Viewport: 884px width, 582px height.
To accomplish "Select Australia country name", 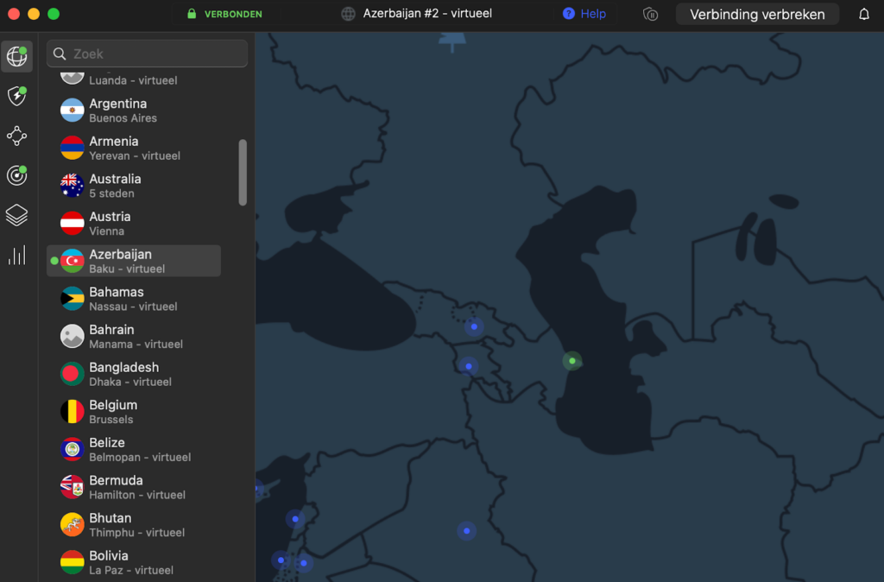I will 115,180.
